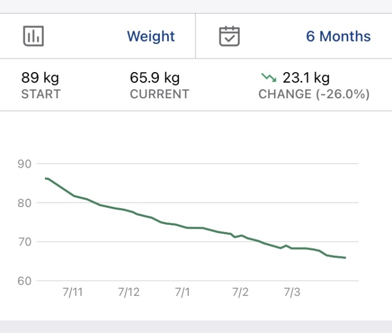Tap the CURRENT label

[x=159, y=94]
